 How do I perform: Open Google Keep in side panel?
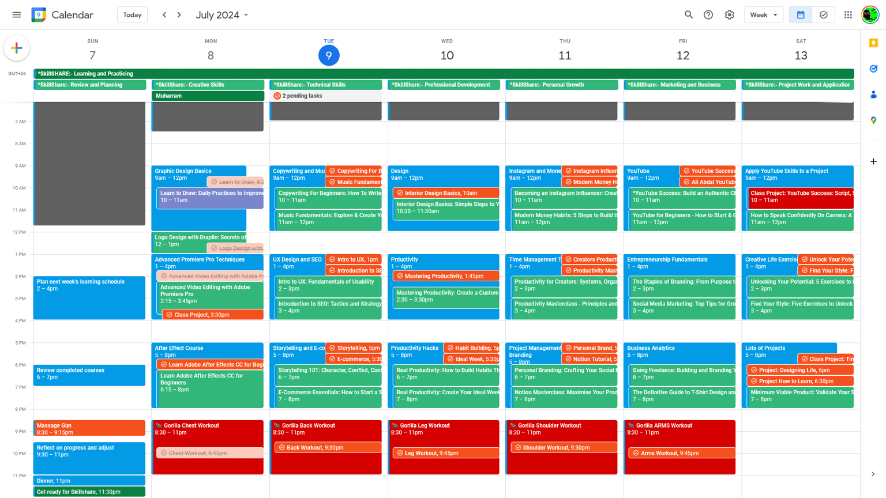click(873, 43)
